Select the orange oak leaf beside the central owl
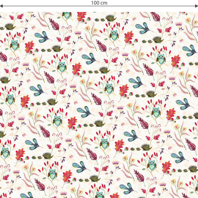This screenshot has height=198, width=198. (x=124, y=90)
